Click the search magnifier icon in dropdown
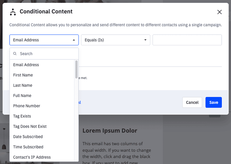Screen dimensions: 231x164 pos(15,54)
